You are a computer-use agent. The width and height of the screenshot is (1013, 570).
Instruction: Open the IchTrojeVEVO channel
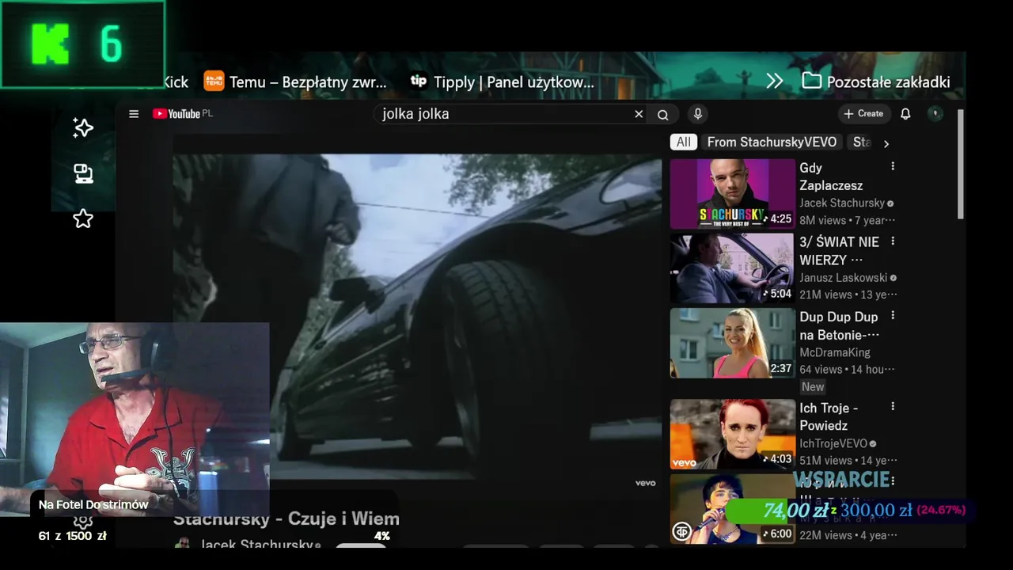833,444
